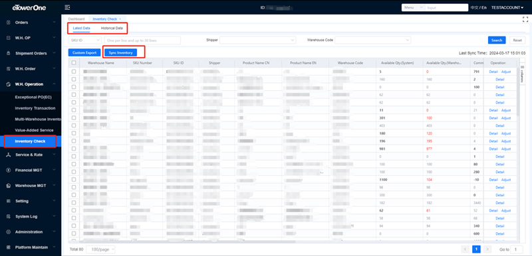Viewport: 532px width, 256px height.
Task: Check the row with Available Qty 301
Action: coord(74,118)
